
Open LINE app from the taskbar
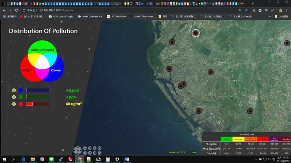pos(51,159)
